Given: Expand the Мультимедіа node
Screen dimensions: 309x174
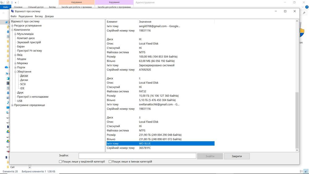Looking at the screenshot, I should point(15,34).
